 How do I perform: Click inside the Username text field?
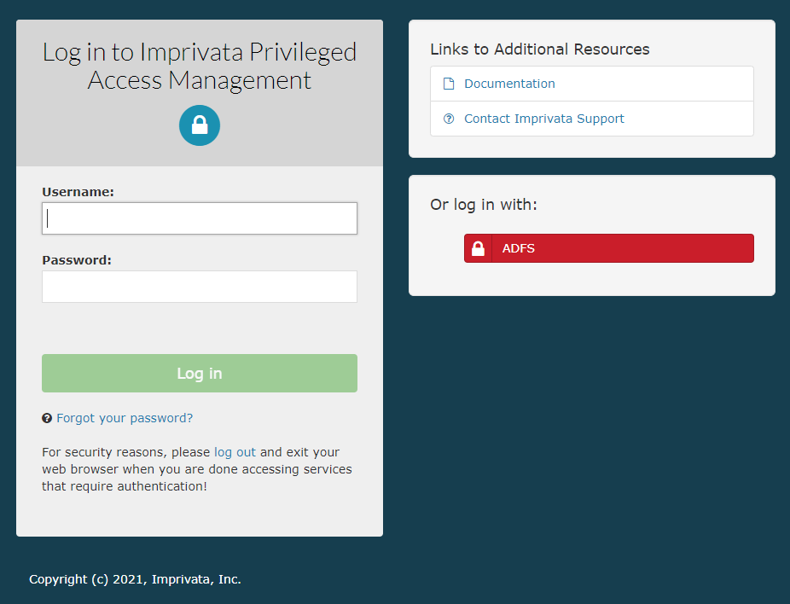199,218
